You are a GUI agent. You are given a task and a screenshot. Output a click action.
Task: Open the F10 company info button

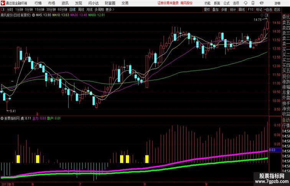(x=250, y=10)
